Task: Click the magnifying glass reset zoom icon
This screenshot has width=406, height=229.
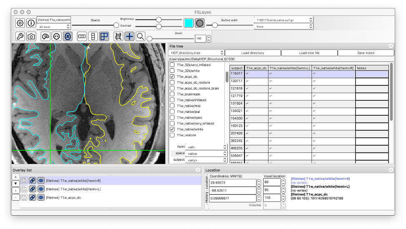Action: coord(140,37)
